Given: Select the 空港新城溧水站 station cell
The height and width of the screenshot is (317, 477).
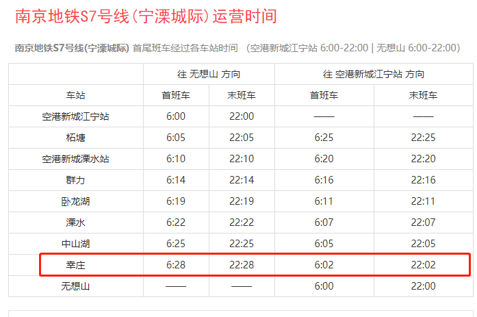Looking at the screenshot, I should 75,159.
